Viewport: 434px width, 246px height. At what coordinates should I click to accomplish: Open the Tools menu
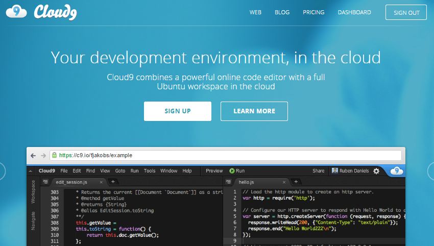[150, 171]
